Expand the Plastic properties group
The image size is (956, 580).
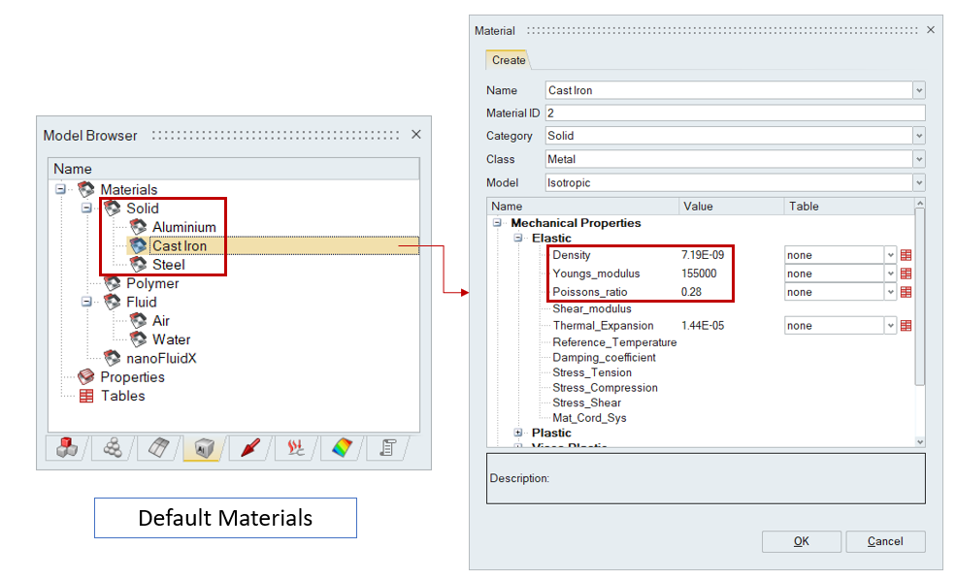tap(519, 433)
